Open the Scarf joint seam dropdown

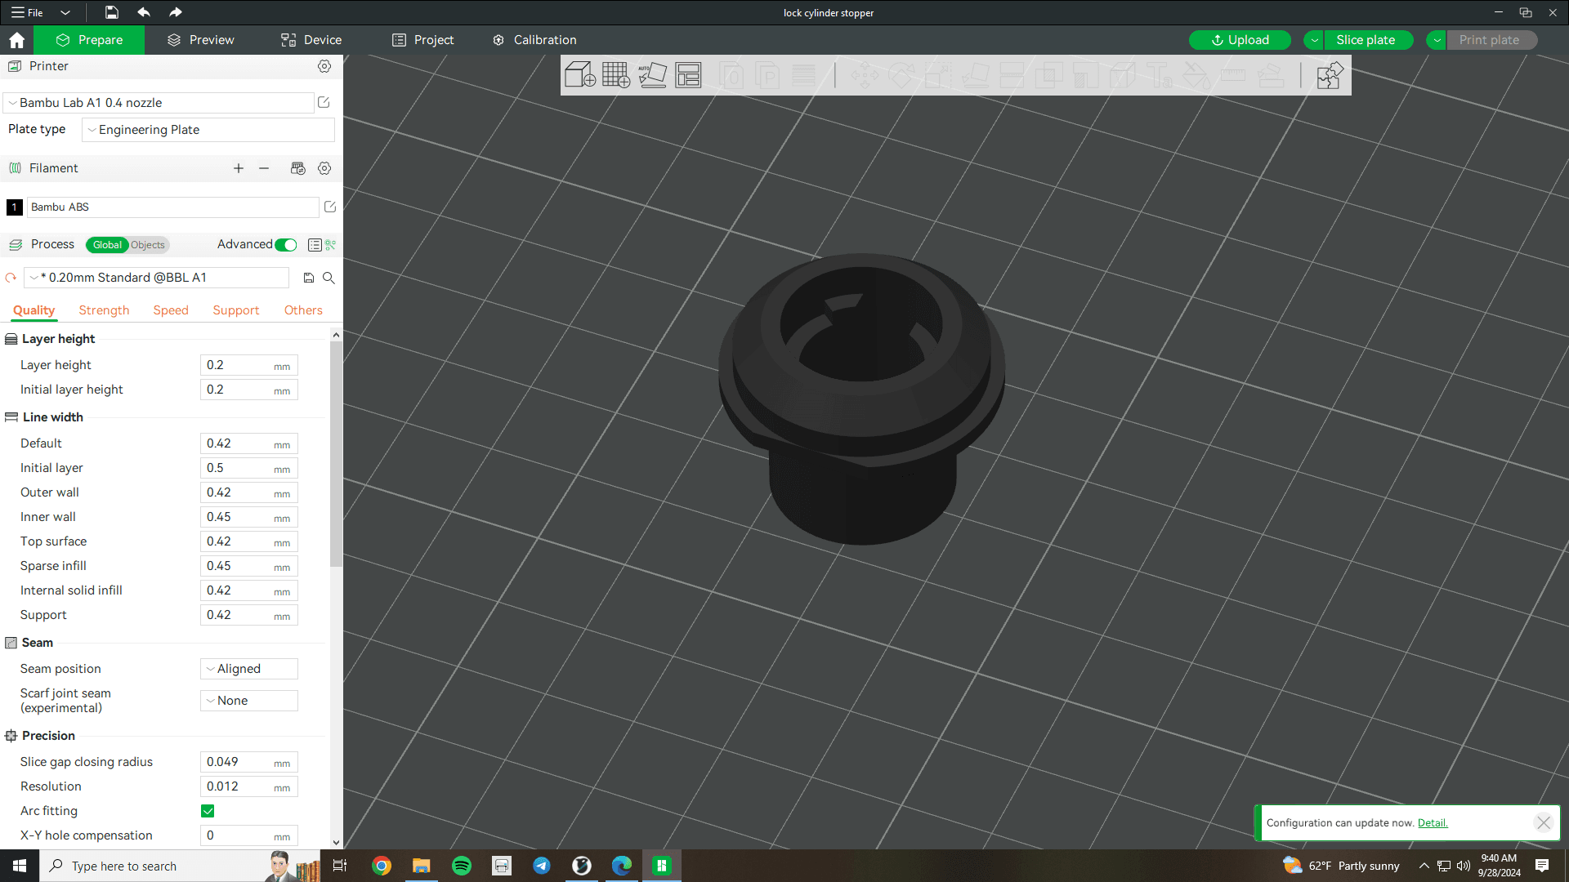click(249, 701)
